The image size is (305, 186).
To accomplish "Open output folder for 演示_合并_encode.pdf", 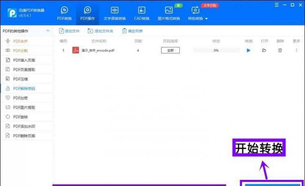I will point(264,50).
